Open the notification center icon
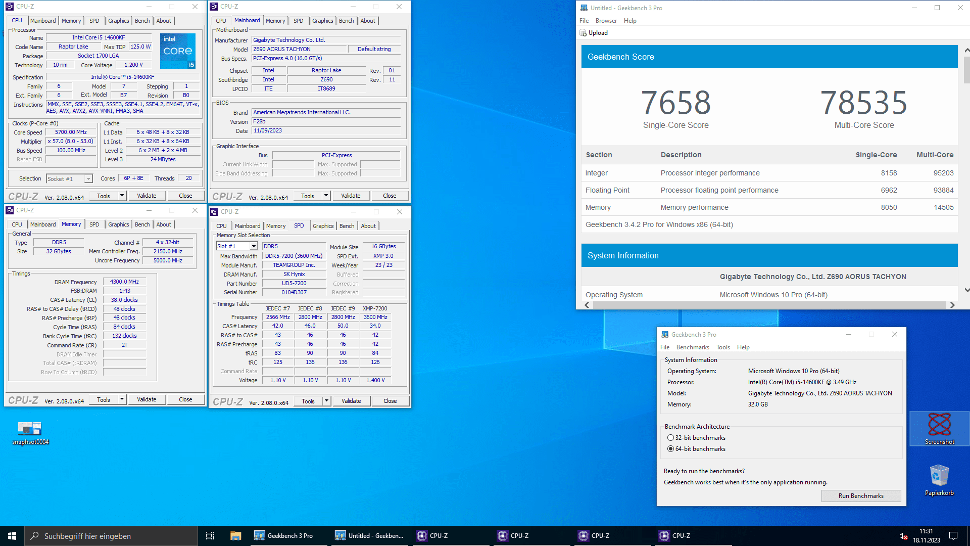Image resolution: width=970 pixels, height=546 pixels. [953, 536]
